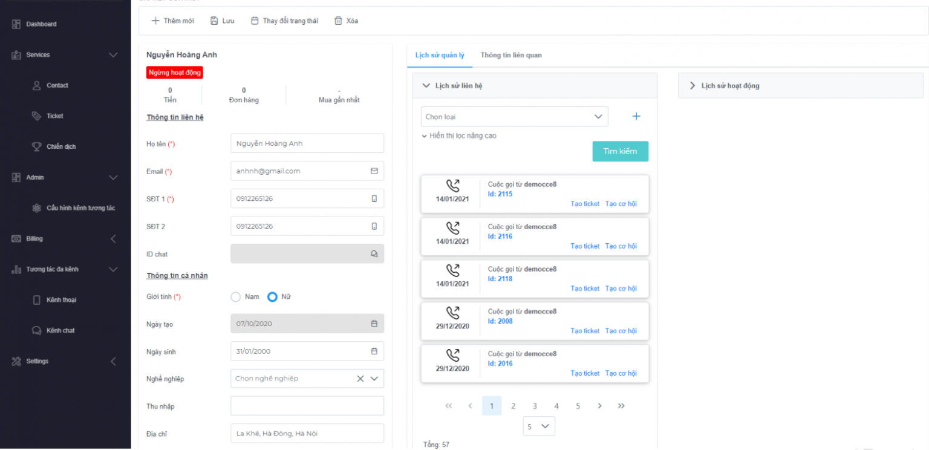Viewport: 929px width, 450px height.
Task: Open Ticket in the sidebar menu
Action: coord(54,116)
